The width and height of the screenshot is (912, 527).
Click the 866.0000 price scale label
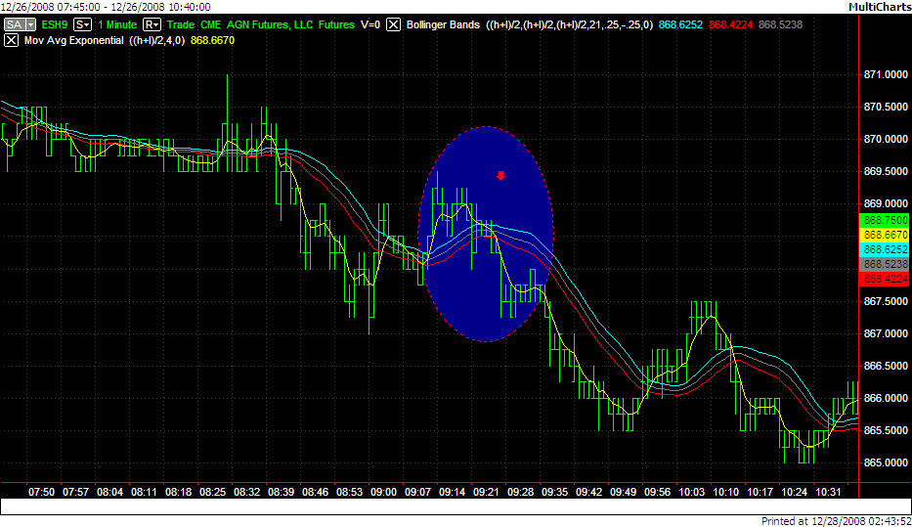click(886, 399)
